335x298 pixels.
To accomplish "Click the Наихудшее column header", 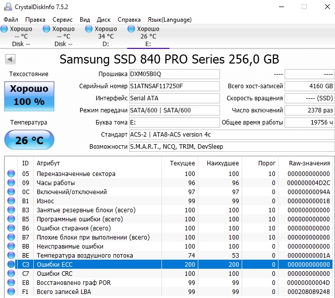I will [x=220, y=163].
